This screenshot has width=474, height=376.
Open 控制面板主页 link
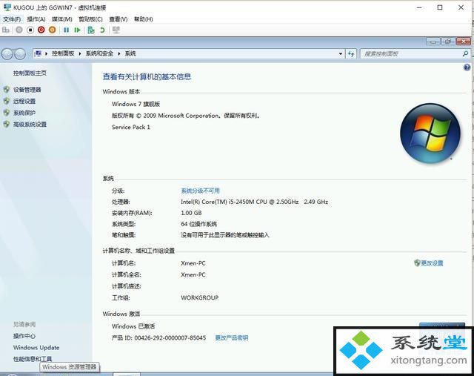click(x=30, y=73)
